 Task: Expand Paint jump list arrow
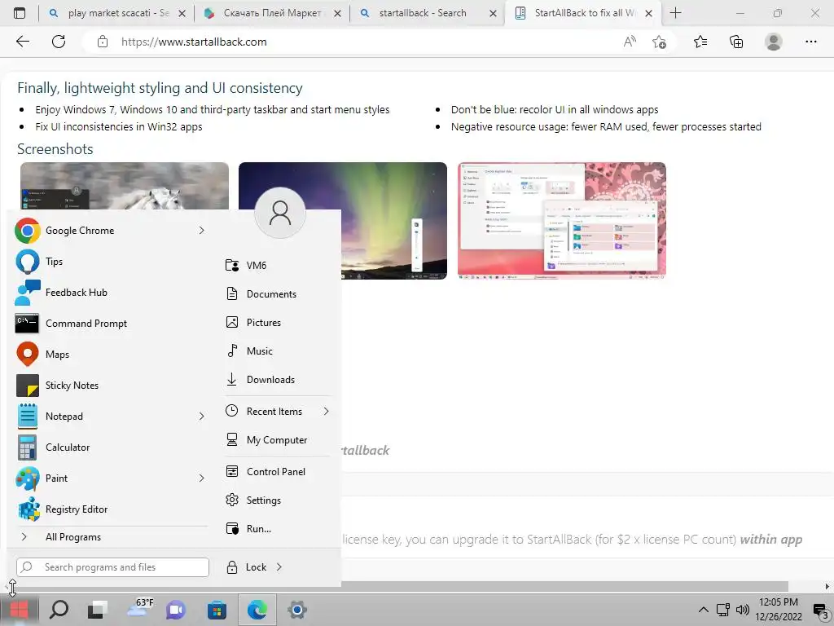point(202,478)
